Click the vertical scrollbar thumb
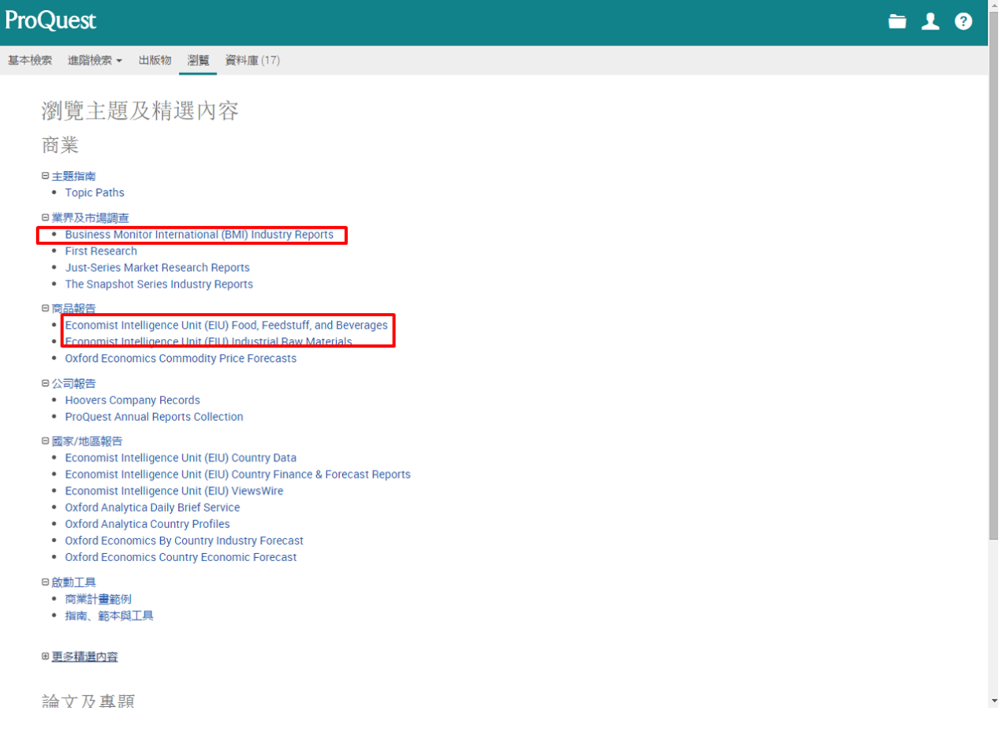999x729 pixels. pos(993,276)
